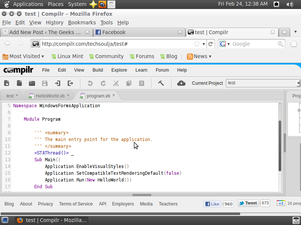Screen dimensions: 301x225
Task: Redo with the clockwise arrow icon
Action: pyautogui.click(x=103, y=83)
